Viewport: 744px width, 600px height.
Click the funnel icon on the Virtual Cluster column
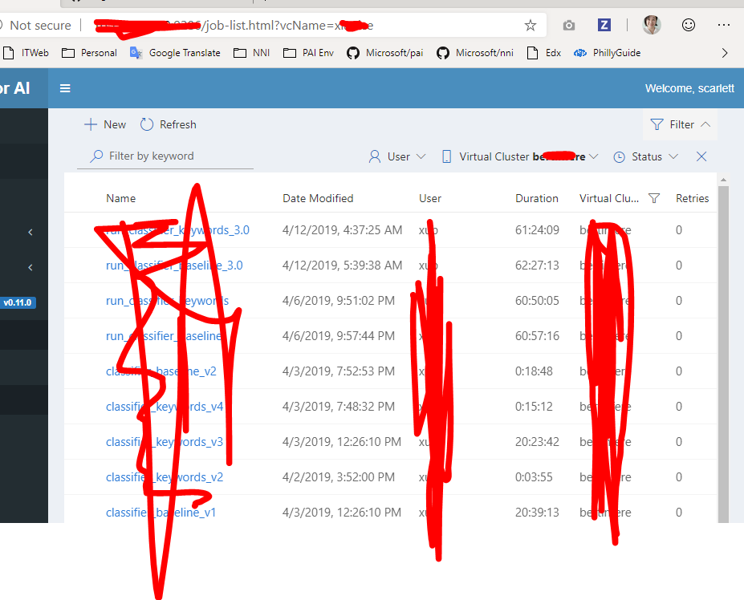pos(653,198)
